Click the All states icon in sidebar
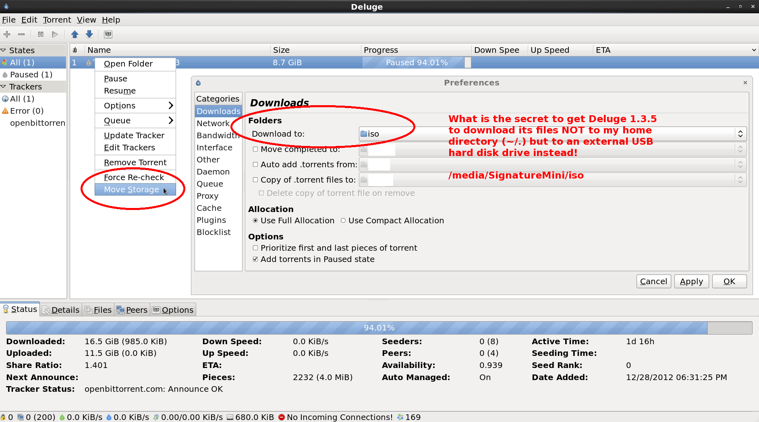The width and height of the screenshot is (759, 422). (5, 62)
